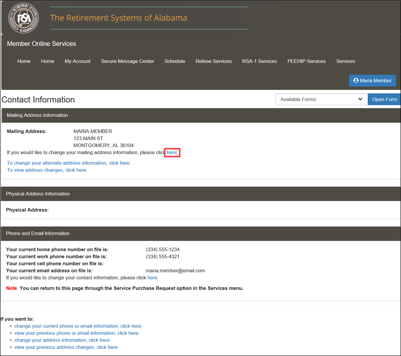The image size is (401, 356).
Task: Open Secure Message Center menu item
Action: [x=127, y=61]
